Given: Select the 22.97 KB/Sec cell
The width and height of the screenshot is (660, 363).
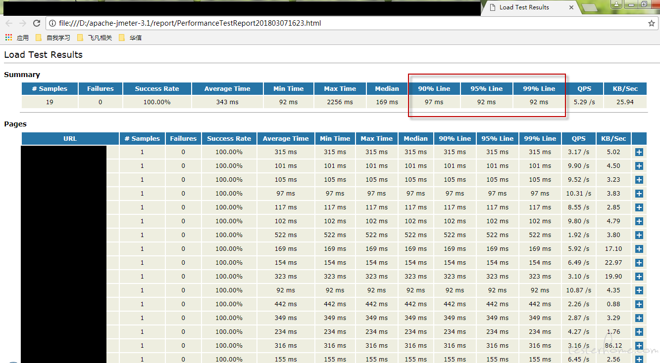Looking at the screenshot, I should tap(613, 263).
